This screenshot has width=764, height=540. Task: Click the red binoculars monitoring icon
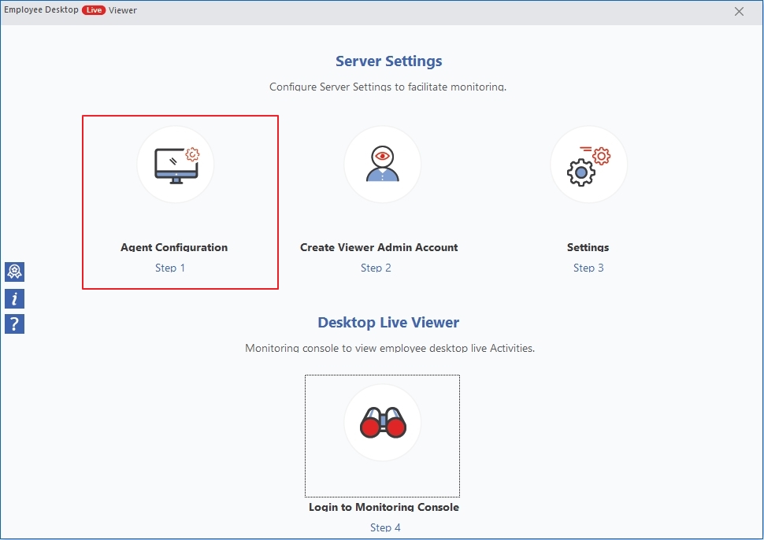tap(382, 423)
